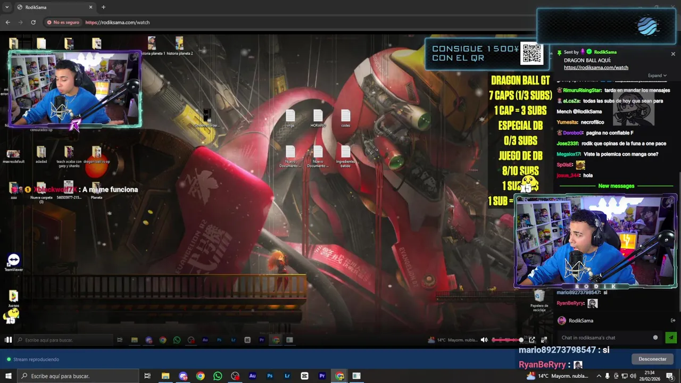Collapse the chat panel beside RodikSama
The height and width of the screenshot is (383, 681).
point(673,321)
